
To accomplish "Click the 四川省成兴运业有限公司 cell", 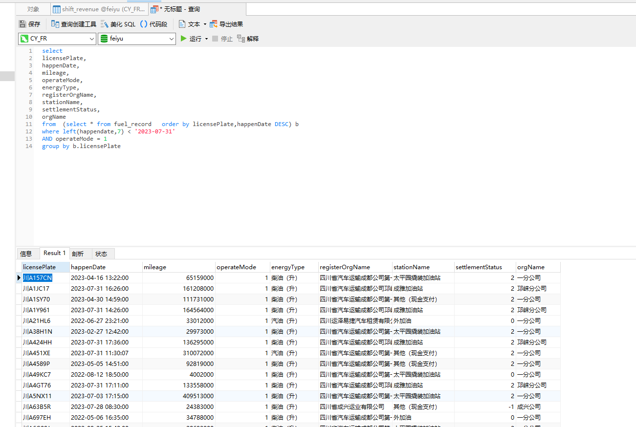I will point(355,406).
